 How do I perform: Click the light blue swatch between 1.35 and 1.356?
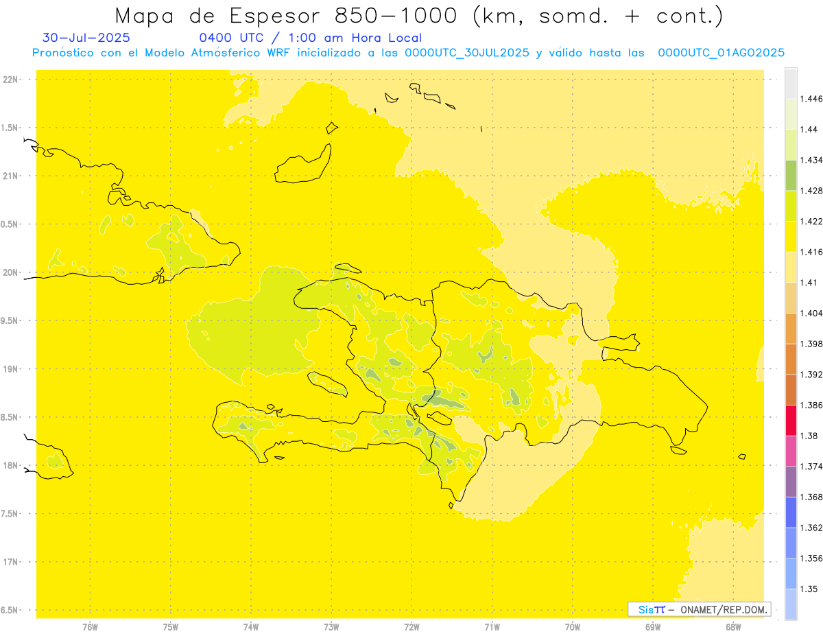click(791, 573)
